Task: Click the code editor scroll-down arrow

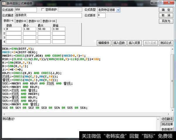Action: pos(172,110)
